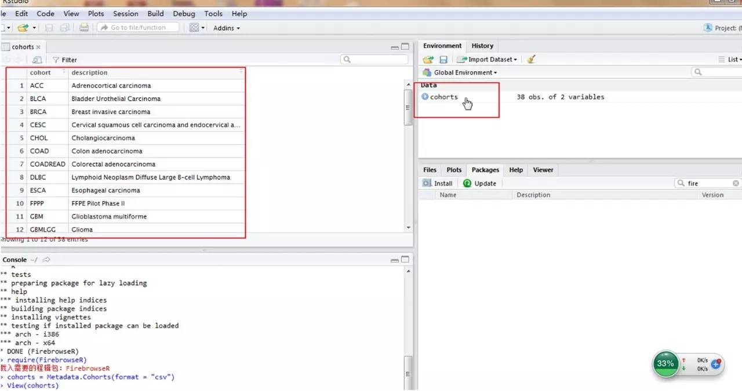Maximize the cohorts data viewer pane
This screenshot has width=742, height=391.
(405, 47)
